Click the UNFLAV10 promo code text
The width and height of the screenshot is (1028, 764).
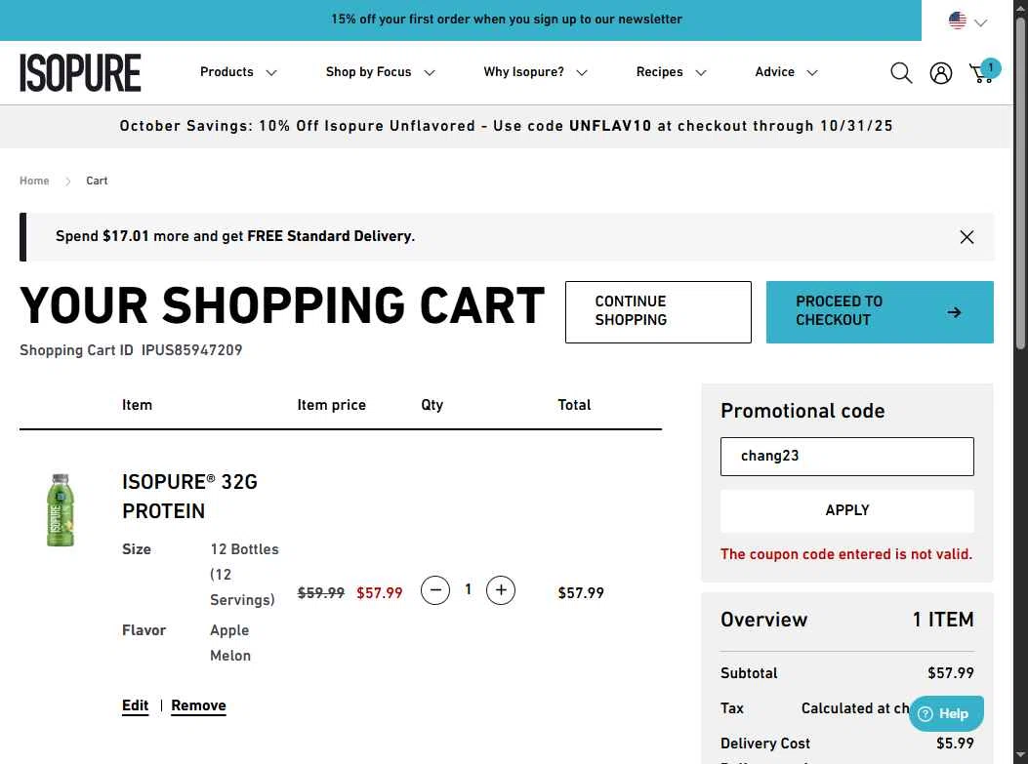[610, 126]
